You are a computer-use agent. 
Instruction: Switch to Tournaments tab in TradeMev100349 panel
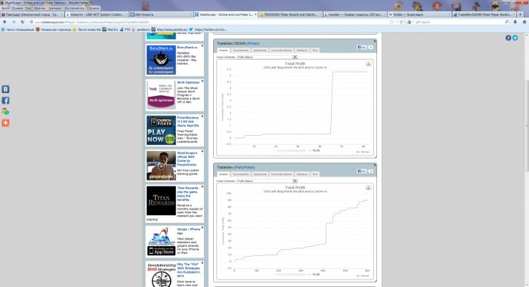tap(240, 51)
